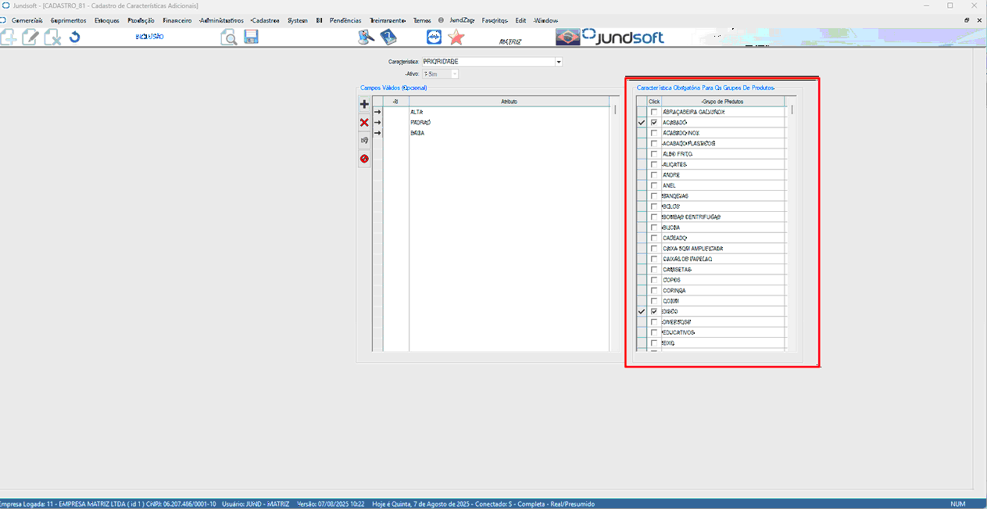This screenshot has width=987, height=509.
Task: Remove attribute using red X icon
Action: 364,123
